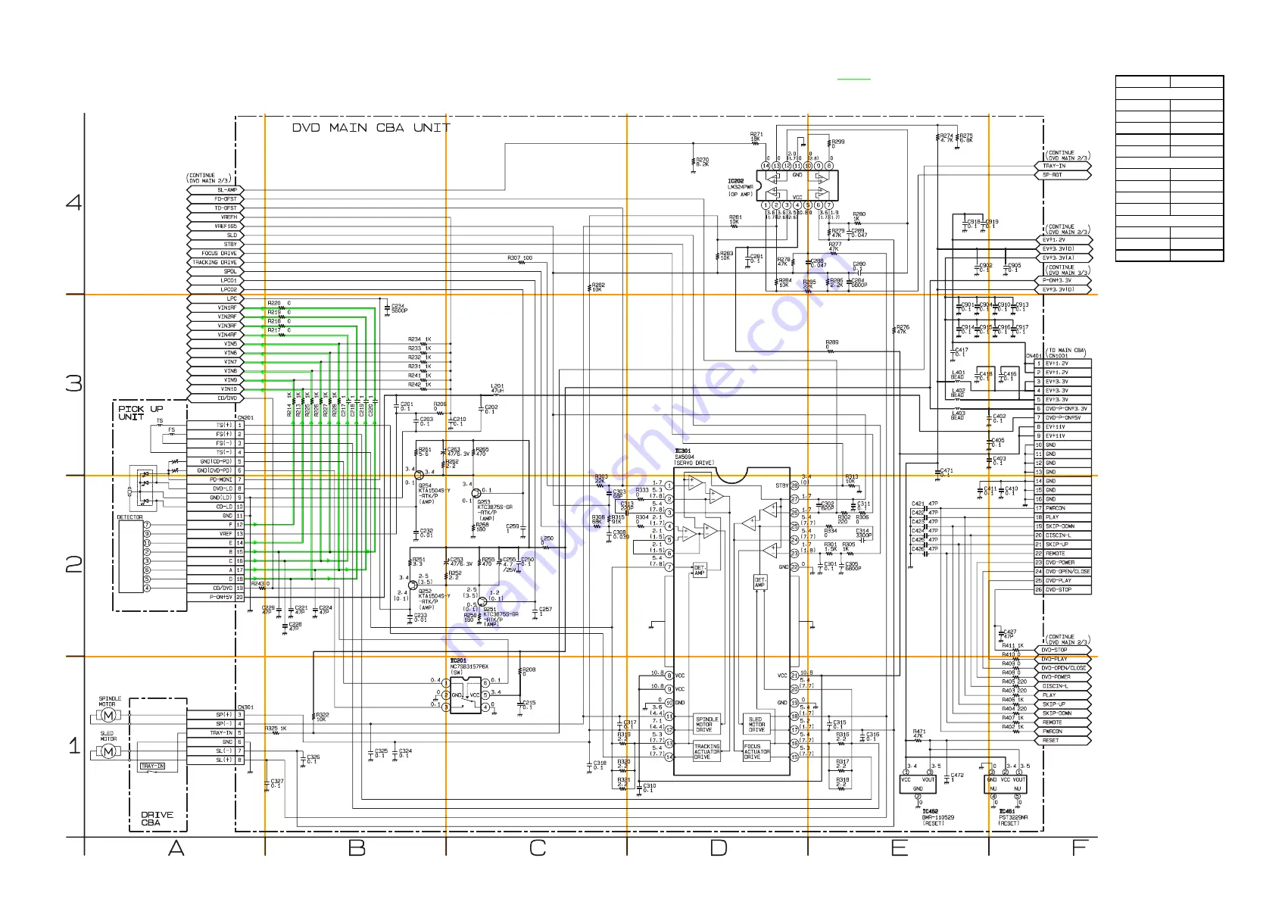This screenshot has width=1288, height=902.
Task: Click the 'SPINDLE MOTOR' label beside the motor
Action: (110, 701)
